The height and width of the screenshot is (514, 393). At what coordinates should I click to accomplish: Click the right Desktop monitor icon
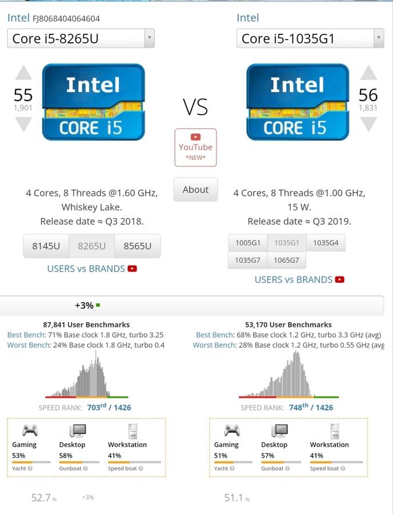(x=279, y=431)
